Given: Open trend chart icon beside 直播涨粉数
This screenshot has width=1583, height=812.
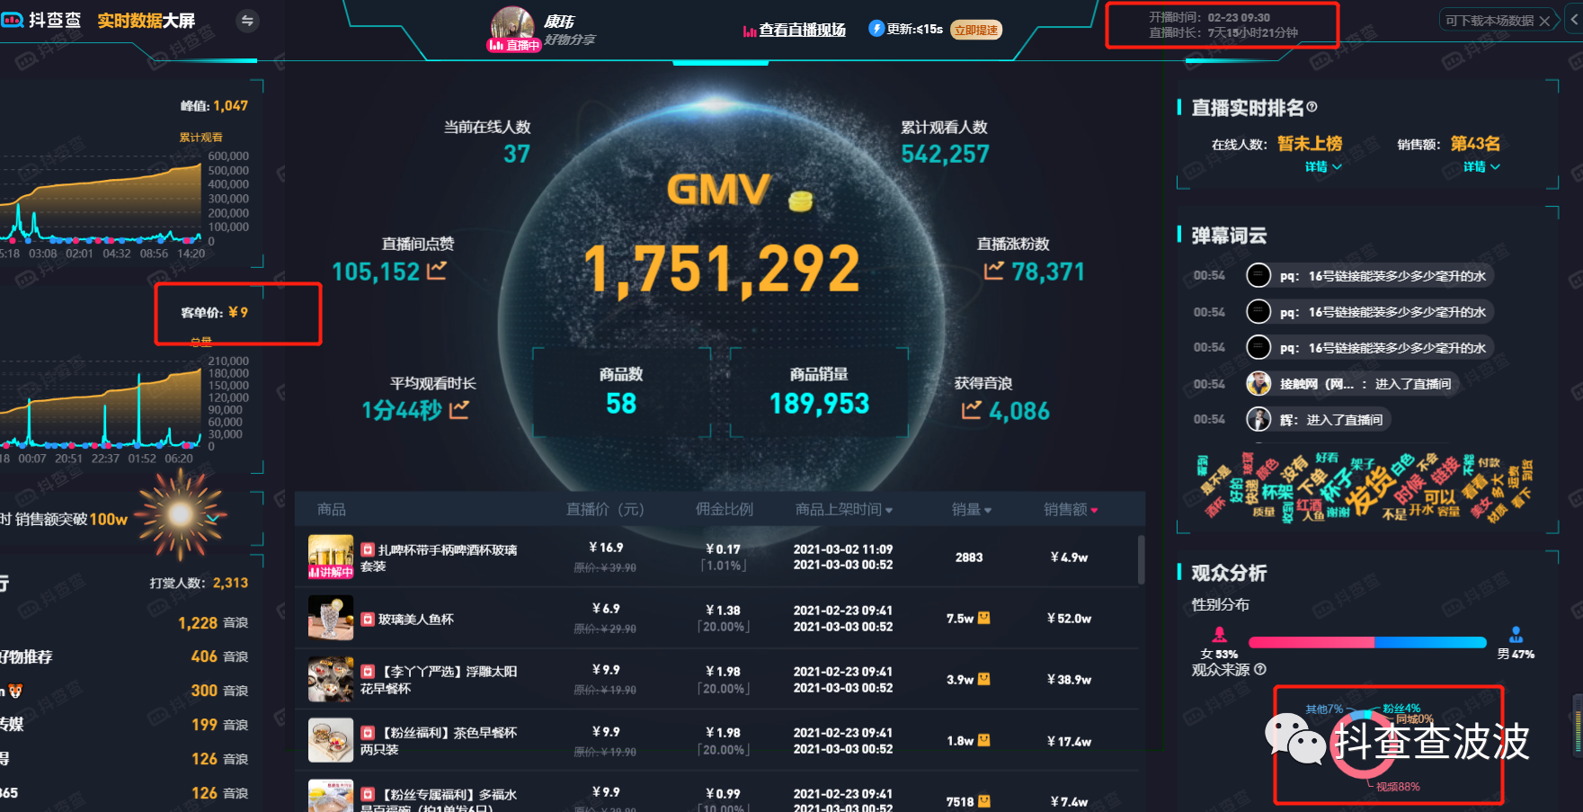Looking at the screenshot, I should (993, 270).
